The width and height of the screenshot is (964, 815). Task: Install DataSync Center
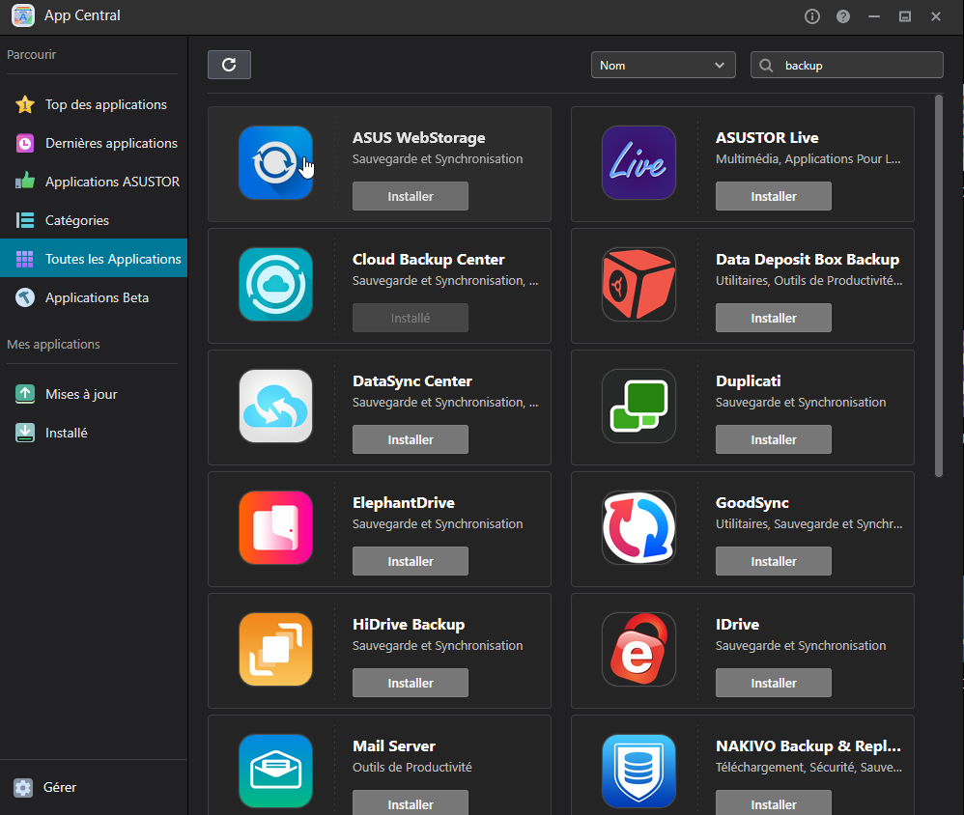point(411,439)
